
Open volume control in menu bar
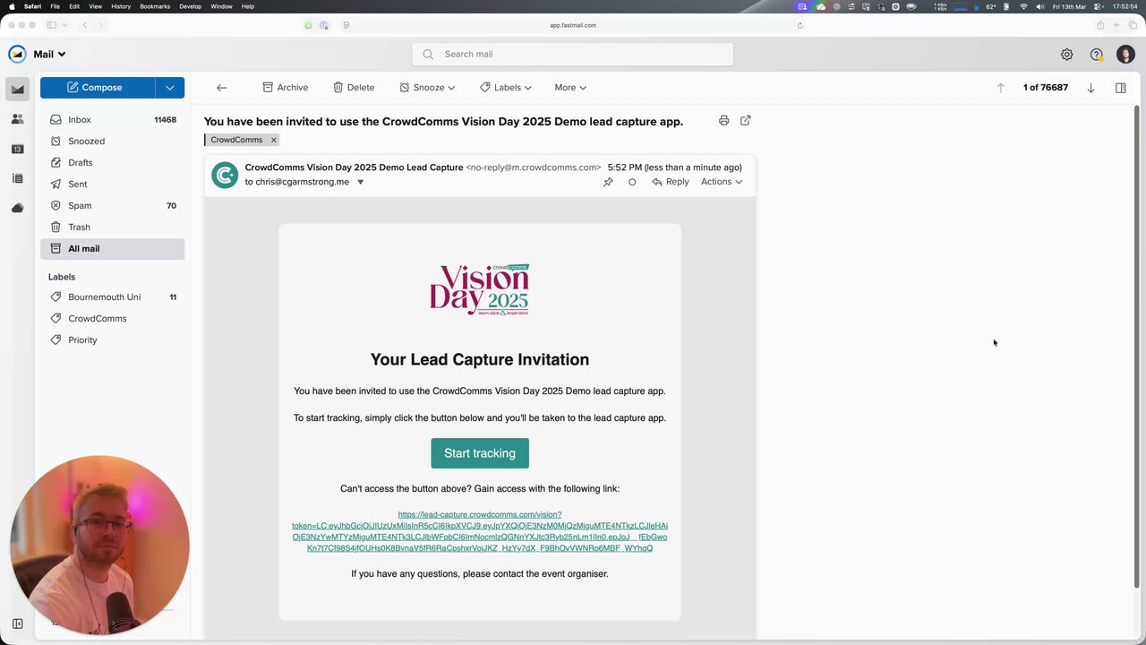pyautogui.click(x=1039, y=6)
